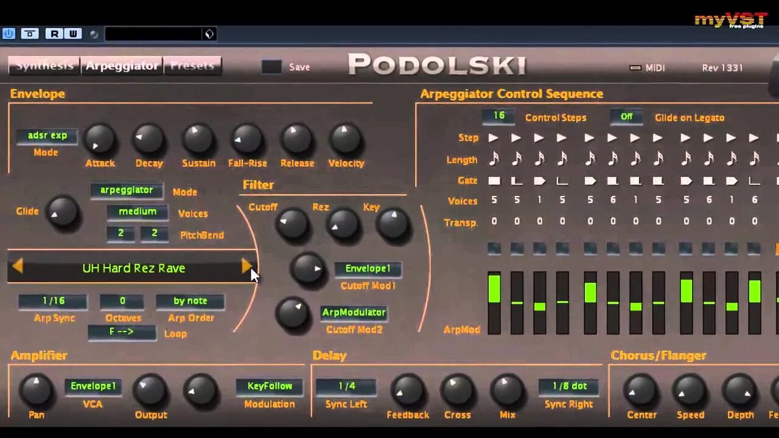Click the ArpMod slider for step 5

click(x=590, y=303)
